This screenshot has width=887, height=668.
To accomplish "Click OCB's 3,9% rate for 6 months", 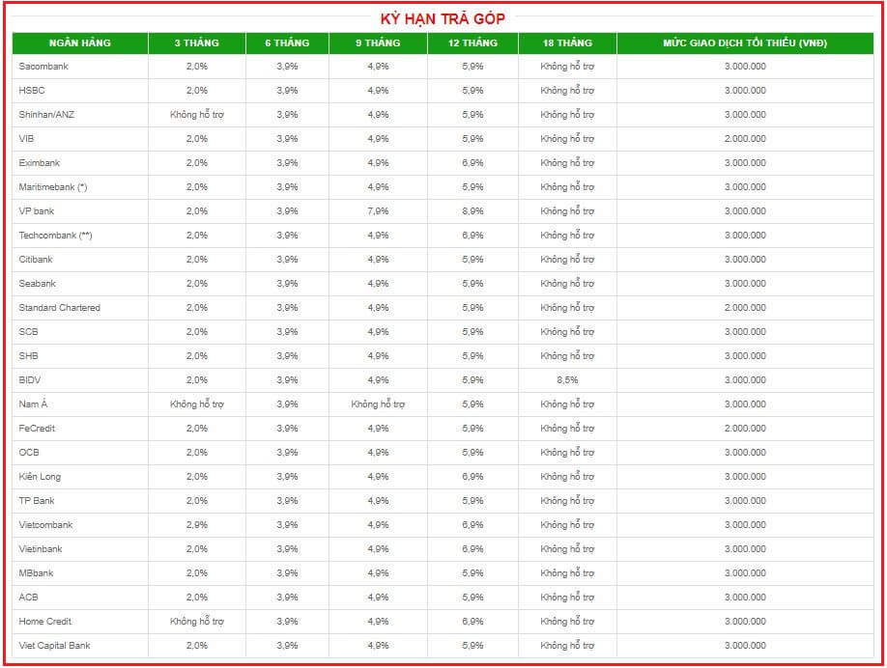I will point(287,452).
